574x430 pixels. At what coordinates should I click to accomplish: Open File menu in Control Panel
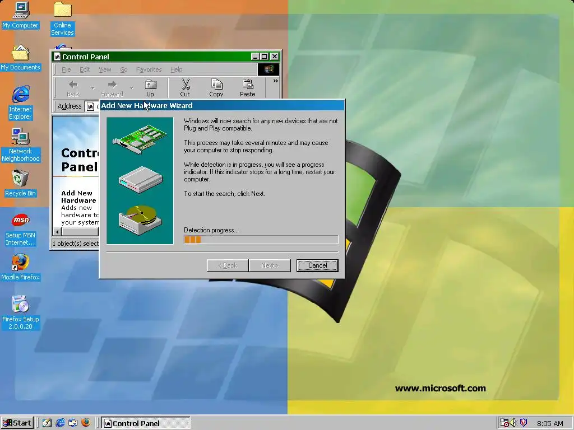coord(66,69)
